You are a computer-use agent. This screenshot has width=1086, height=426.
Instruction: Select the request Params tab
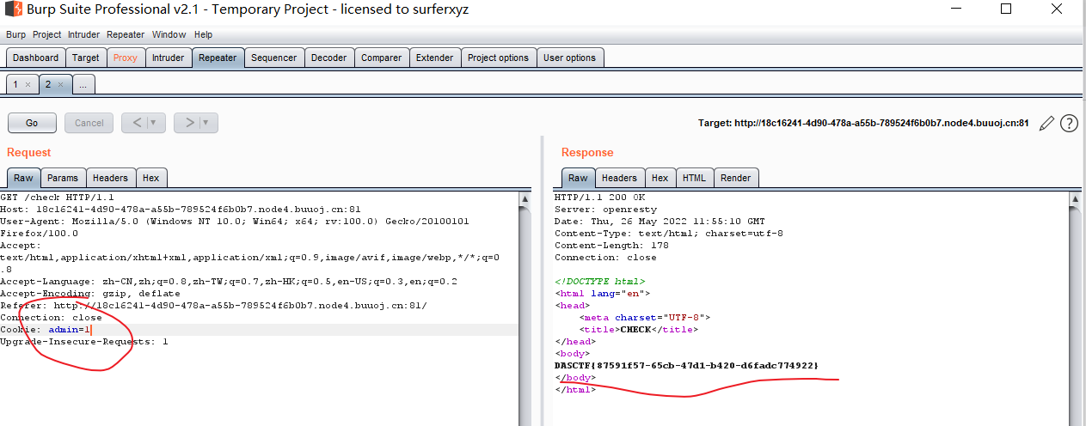63,178
